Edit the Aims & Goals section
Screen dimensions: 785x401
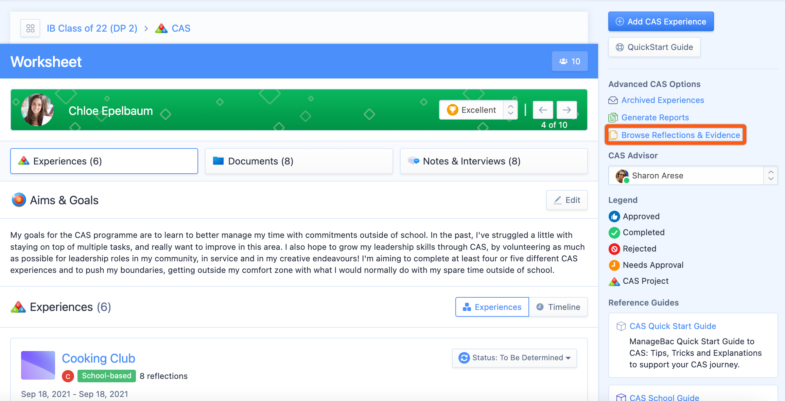tap(566, 200)
